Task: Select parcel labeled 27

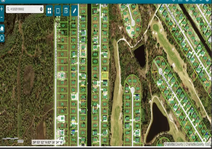Action: 62,97
